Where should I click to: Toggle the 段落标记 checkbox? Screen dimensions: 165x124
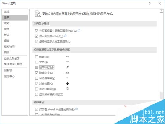[36, 67]
